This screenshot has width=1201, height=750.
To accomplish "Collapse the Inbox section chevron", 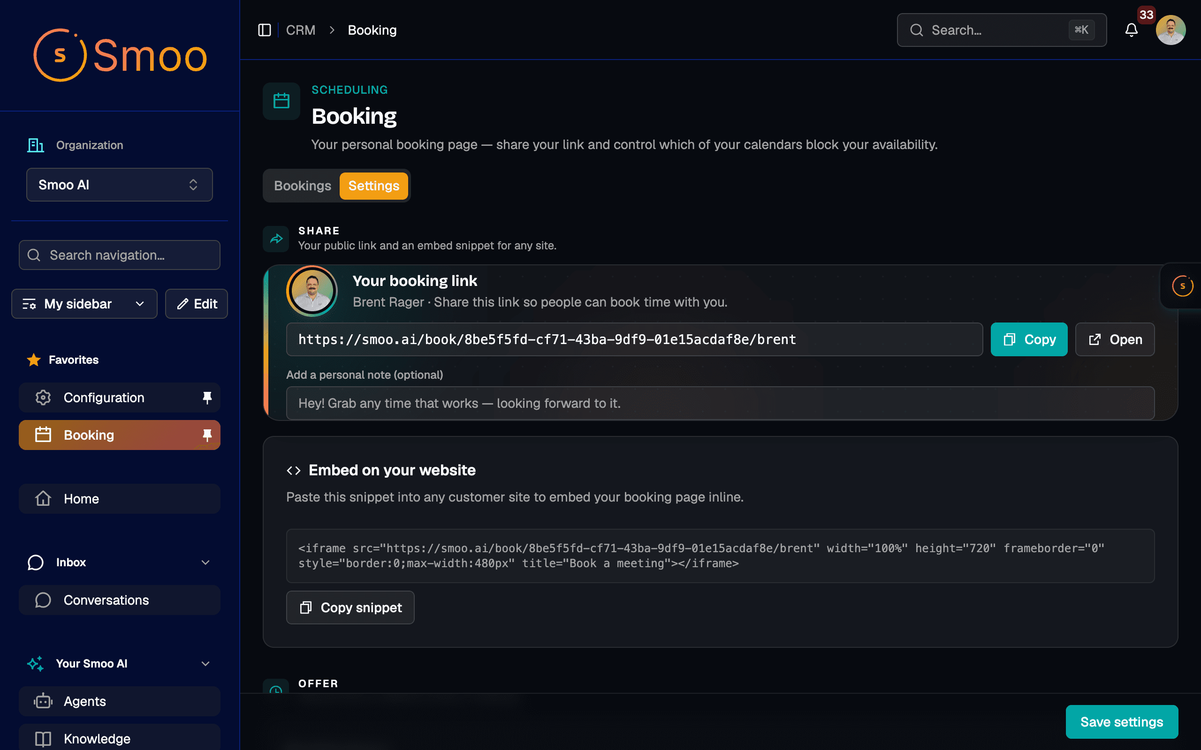I will click(205, 562).
